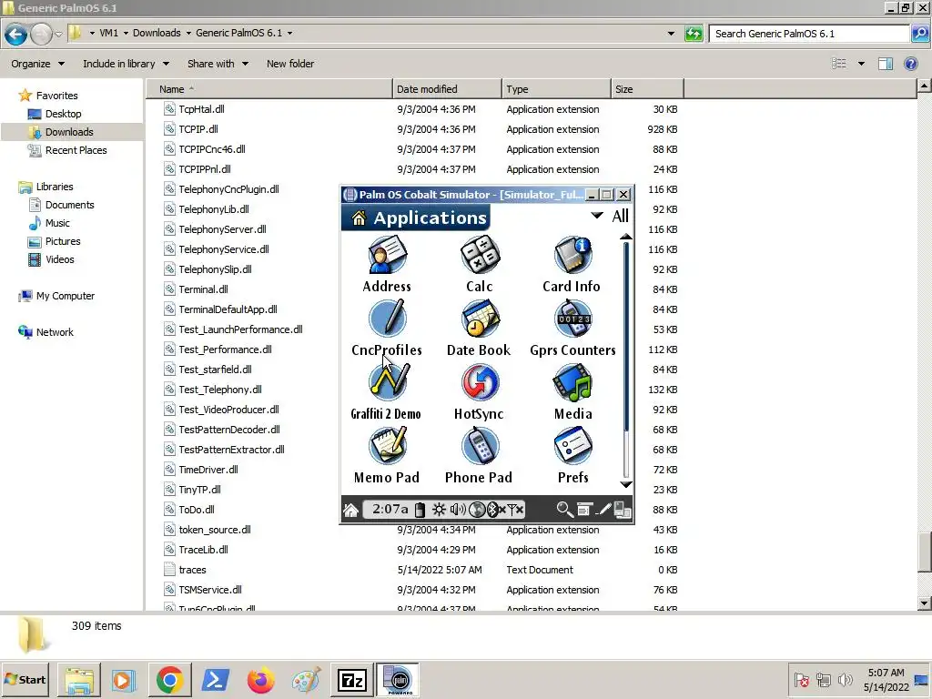932x699 pixels.
Task: Click the Start button
Action: pos(25,680)
